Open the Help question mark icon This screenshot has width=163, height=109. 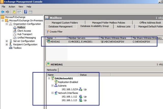(x=25, y=12)
